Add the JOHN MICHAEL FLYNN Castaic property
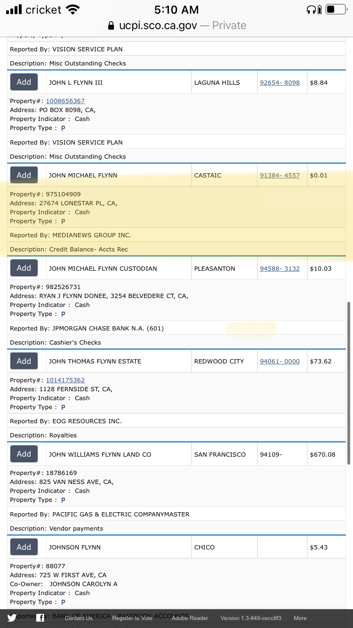The width and height of the screenshot is (353, 628). pyautogui.click(x=24, y=175)
